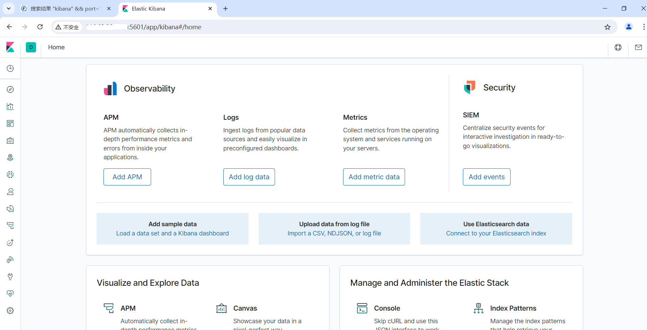The image size is (647, 330).
Task: Open the newsfeed mail icon
Action: [638, 47]
